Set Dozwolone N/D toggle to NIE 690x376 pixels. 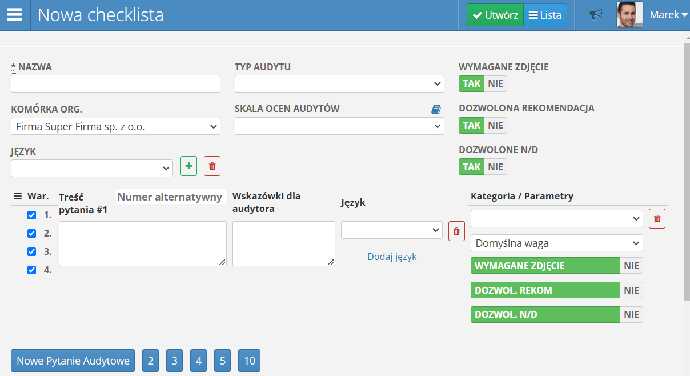point(495,167)
